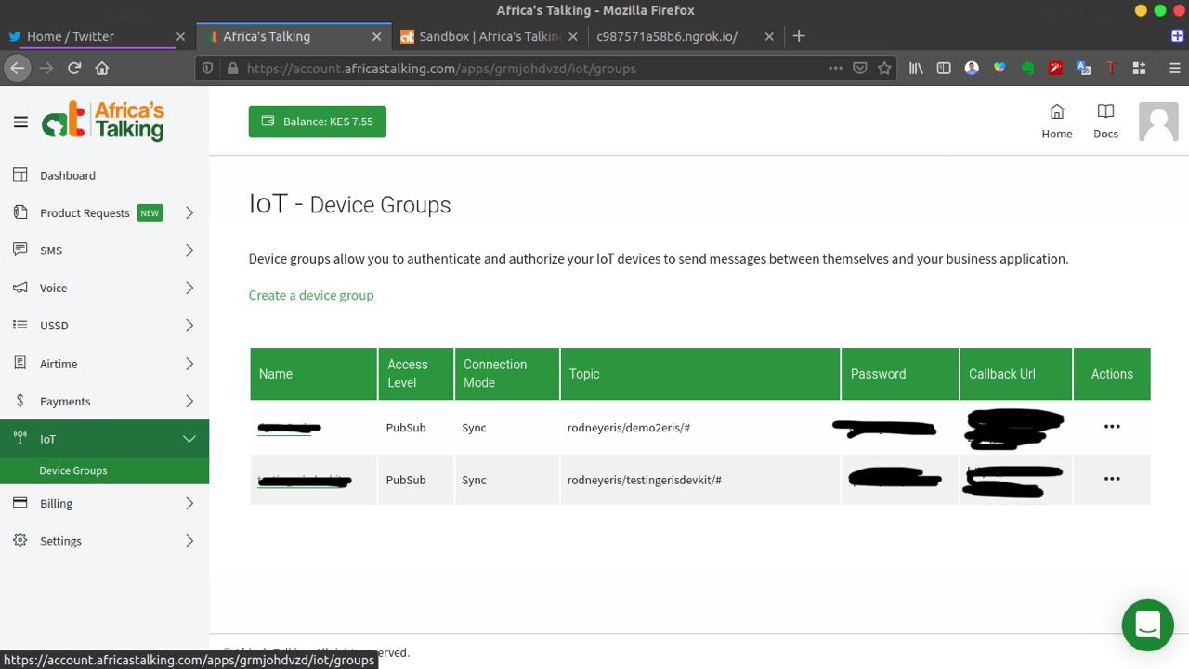This screenshot has width=1189, height=669.
Task: Open page actions three-dots menu
Action: [x=835, y=68]
